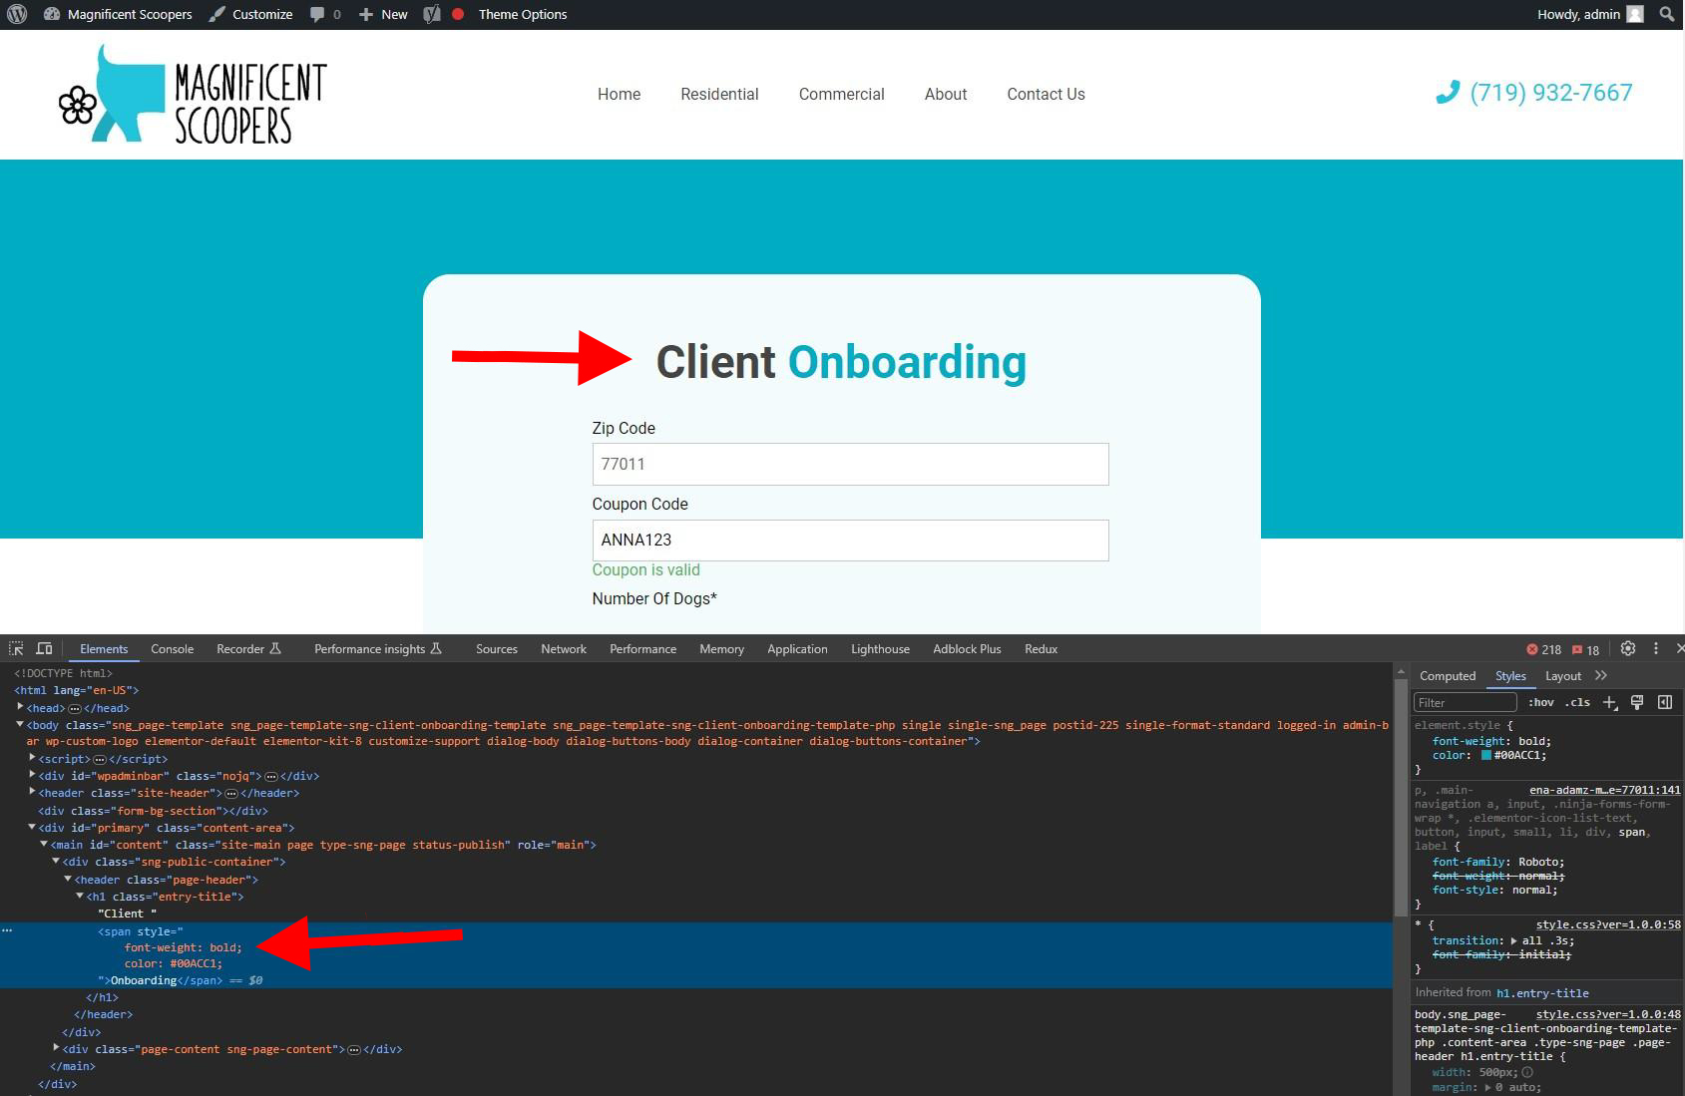Image resolution: width=1685 pixels, height=1096 pixels.
Task: Toggle the device emulation mode
Action: [x=45, y=648]
